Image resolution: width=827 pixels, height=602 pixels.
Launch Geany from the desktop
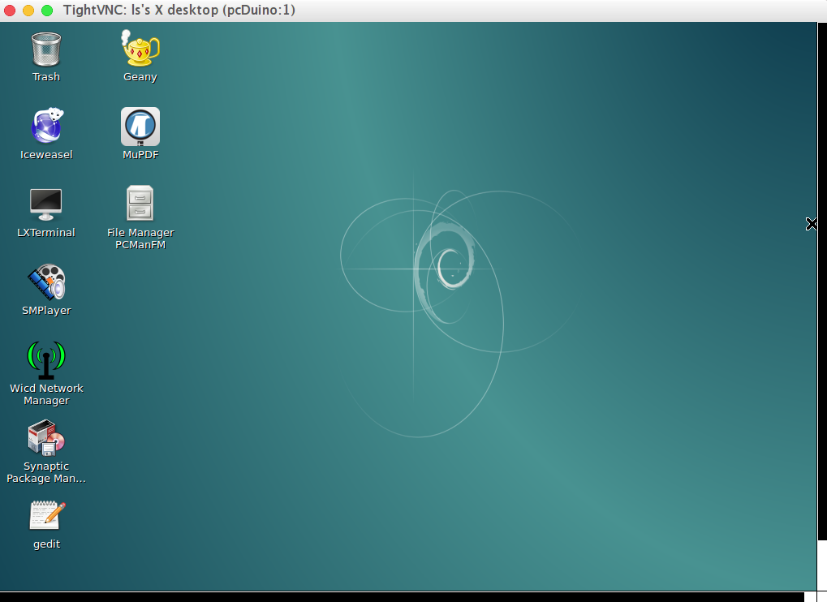tap(140, 48)
